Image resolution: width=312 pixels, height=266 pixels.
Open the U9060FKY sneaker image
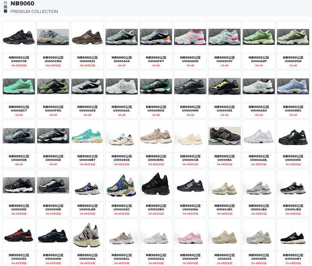point(156,37)
